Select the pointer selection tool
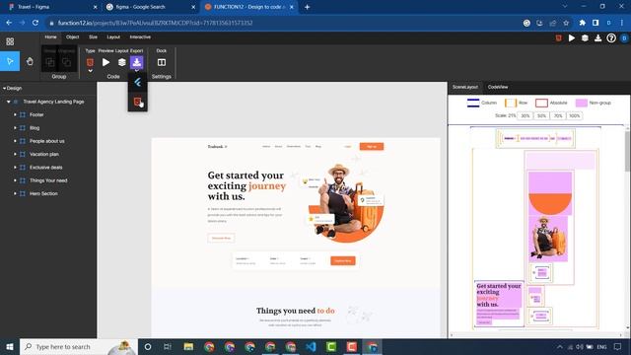Viewport: 631px width, 355px height. 10,61
